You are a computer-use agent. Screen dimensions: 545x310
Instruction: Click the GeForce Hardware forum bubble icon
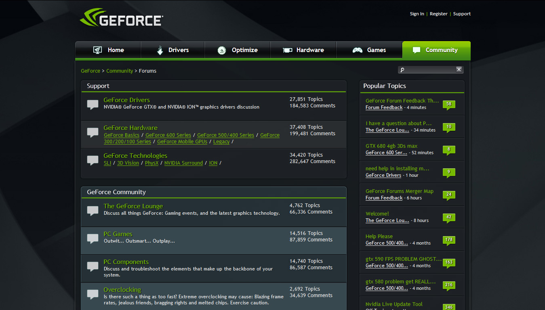point(93,132)
